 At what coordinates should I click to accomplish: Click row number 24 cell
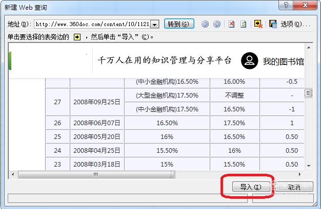click(57, 150)
